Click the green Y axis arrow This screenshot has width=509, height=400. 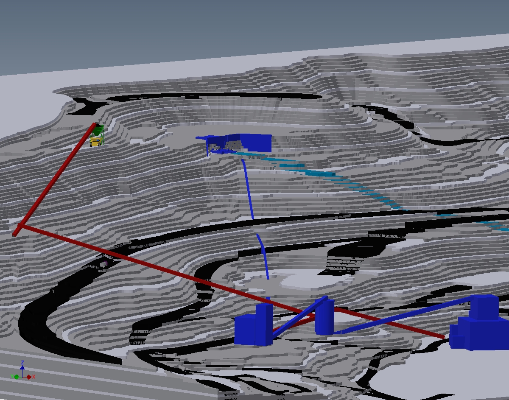pos(15,376)
